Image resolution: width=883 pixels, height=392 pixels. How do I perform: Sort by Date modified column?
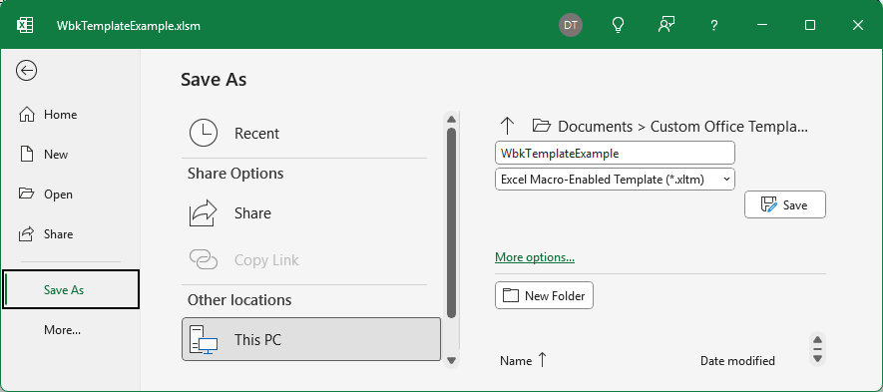[737, 360]
